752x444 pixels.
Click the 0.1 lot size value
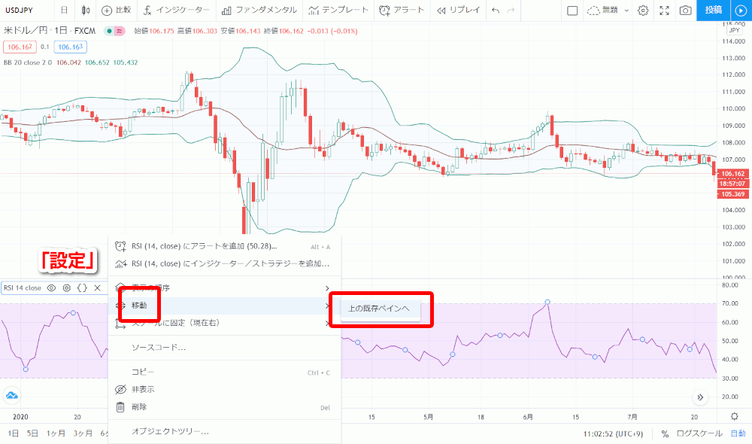45,47
